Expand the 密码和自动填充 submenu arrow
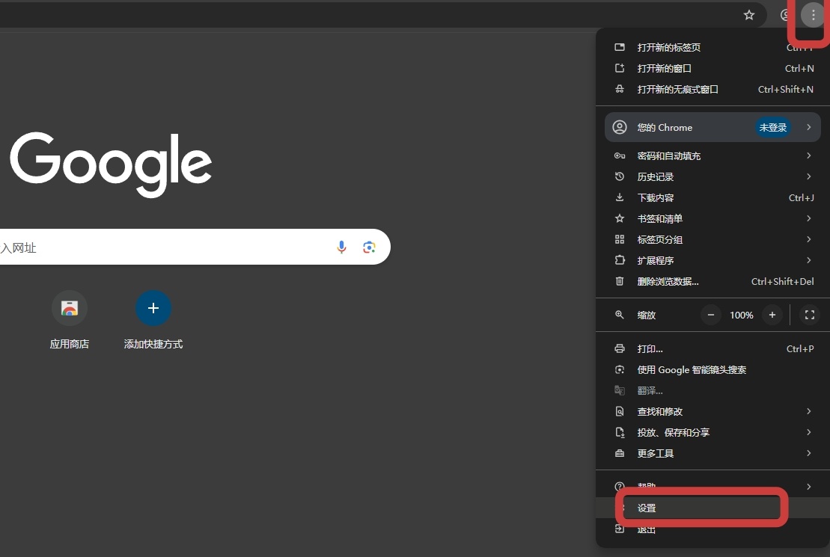 coord(808,156)
